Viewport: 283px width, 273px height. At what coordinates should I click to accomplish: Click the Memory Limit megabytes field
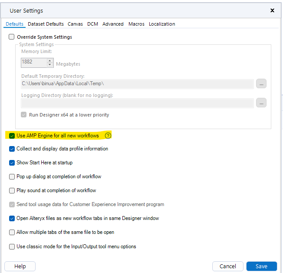point(33,62)
